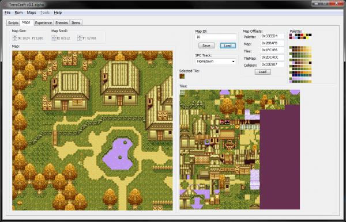Open the SPC Track Hometown dropdown
Screen dimensions: 346x222
click(215, 62)
